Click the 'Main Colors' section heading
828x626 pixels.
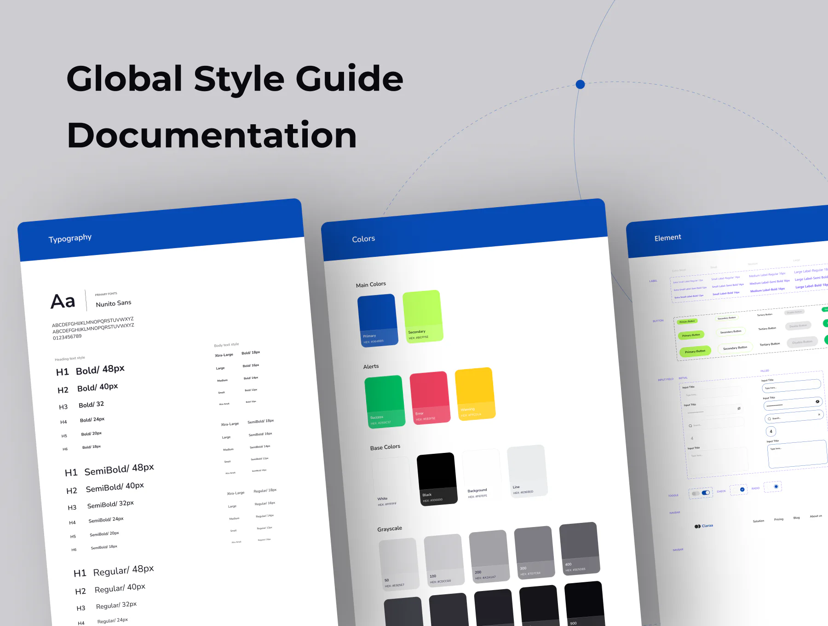pos(371,284)
